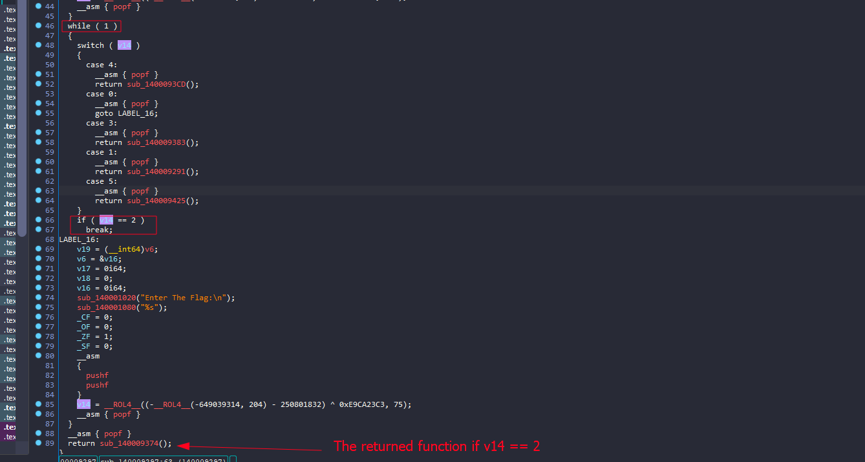Toggle breakpoint dot beside line 74
865x462 pixels.
(x=39, y=298)
